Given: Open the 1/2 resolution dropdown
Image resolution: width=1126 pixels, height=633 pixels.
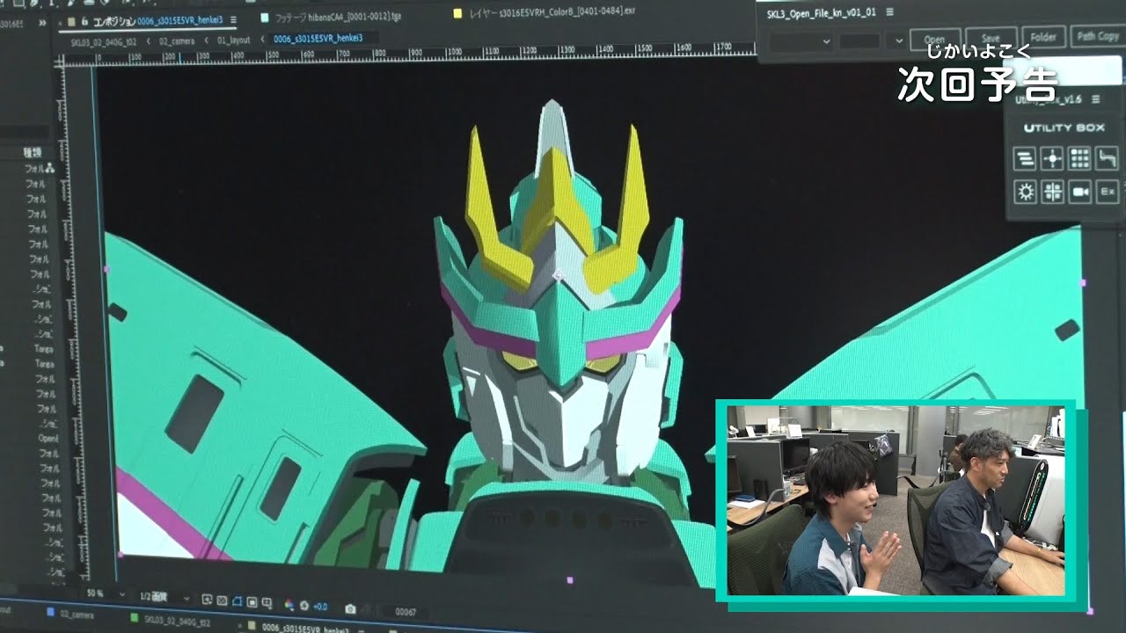Looking at the screenshot, I should [165, 598].
